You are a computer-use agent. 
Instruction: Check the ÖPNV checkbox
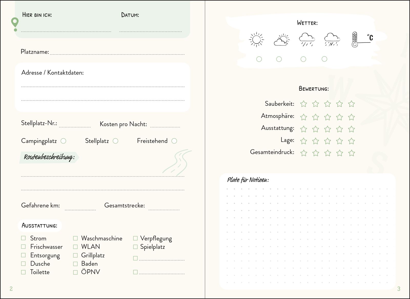(75, 272)
